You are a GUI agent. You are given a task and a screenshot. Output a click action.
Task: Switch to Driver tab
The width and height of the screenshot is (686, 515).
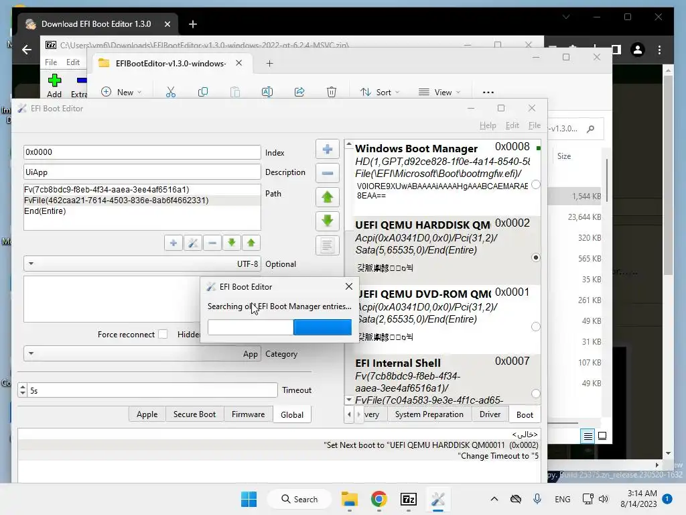pos(490,414)
